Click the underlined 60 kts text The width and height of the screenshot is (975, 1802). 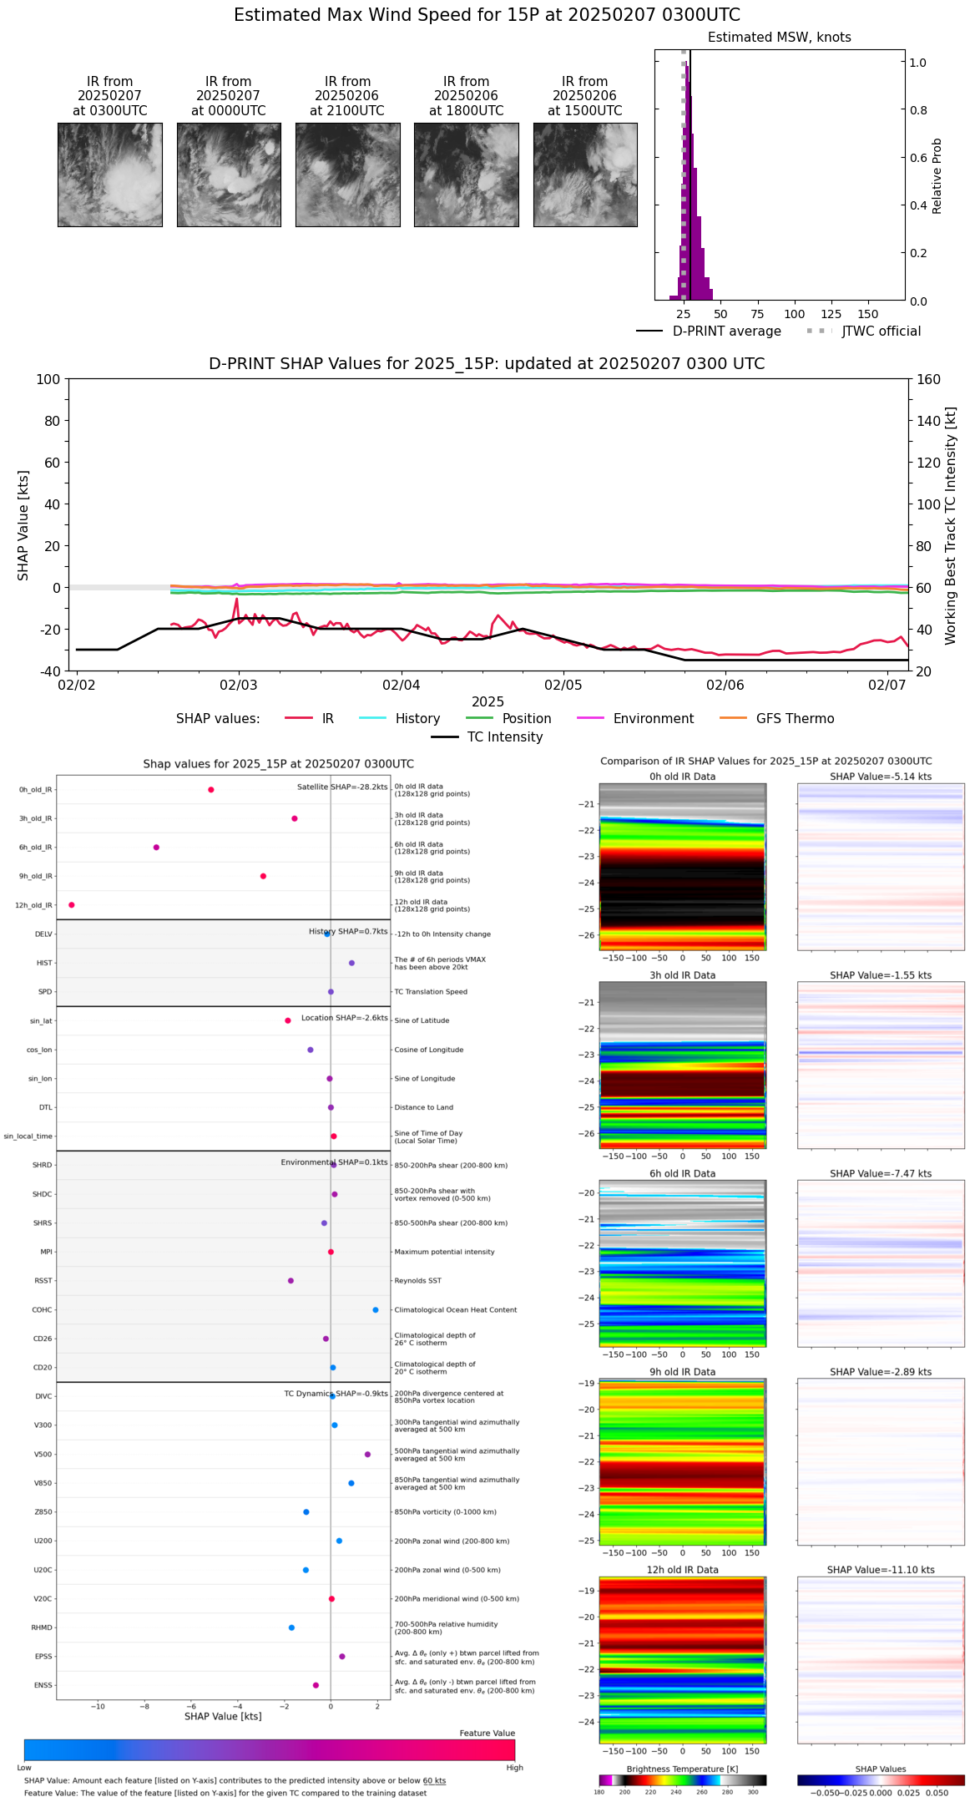coord(433,1781)
